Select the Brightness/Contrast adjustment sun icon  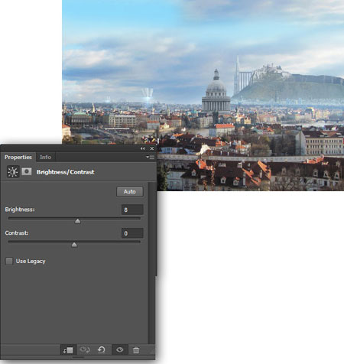[x=13, y=172]
